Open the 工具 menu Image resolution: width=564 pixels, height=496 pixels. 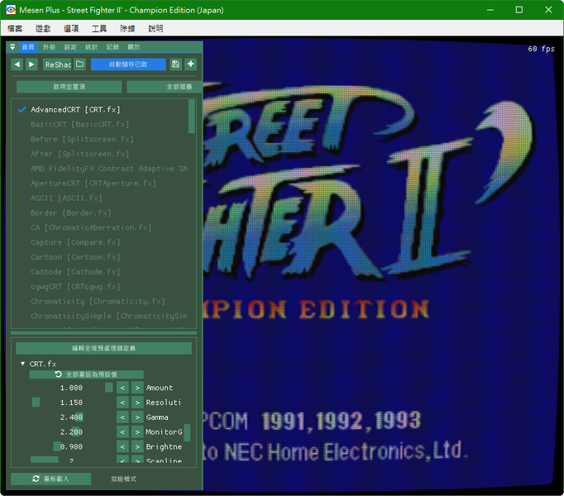coord(99,28)
